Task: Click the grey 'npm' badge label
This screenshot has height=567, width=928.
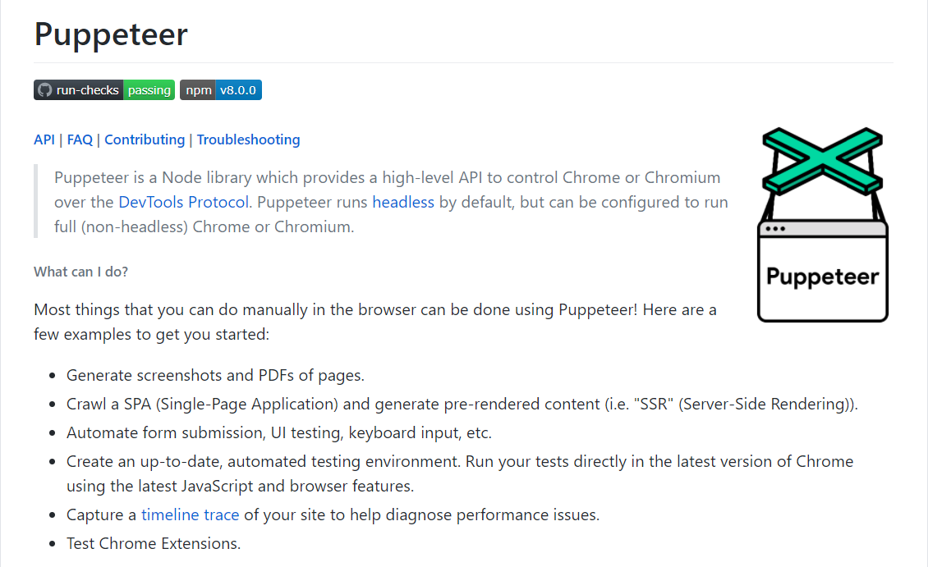Action: [199, 90]
